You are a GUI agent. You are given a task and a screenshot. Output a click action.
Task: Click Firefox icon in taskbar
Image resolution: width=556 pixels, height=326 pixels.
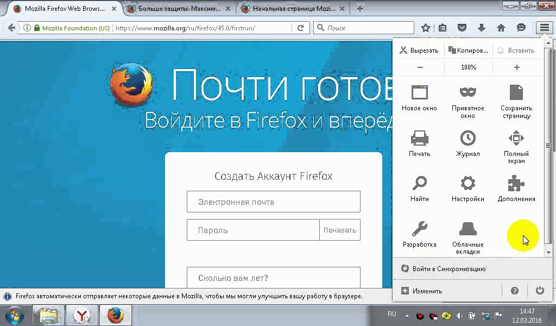point(116,315)
